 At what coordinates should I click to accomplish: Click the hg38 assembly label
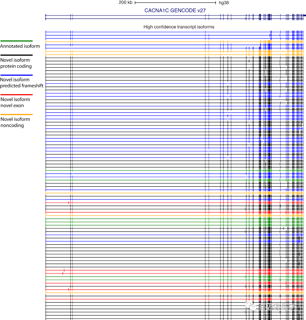[x=224, y=3]
